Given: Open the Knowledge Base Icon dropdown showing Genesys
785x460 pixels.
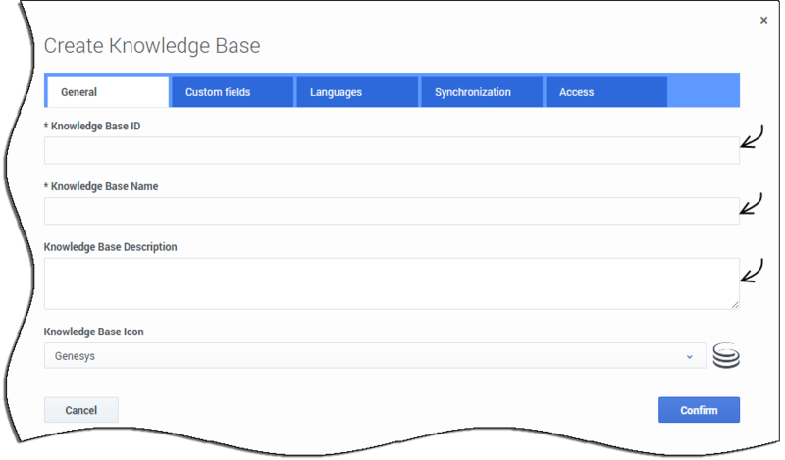Looking at the screenshot, I should click(x=375, y=356).
